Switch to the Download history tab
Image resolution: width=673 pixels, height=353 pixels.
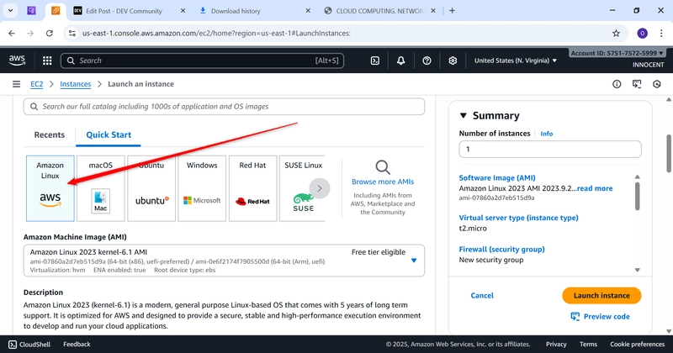(x=236, y=11)
